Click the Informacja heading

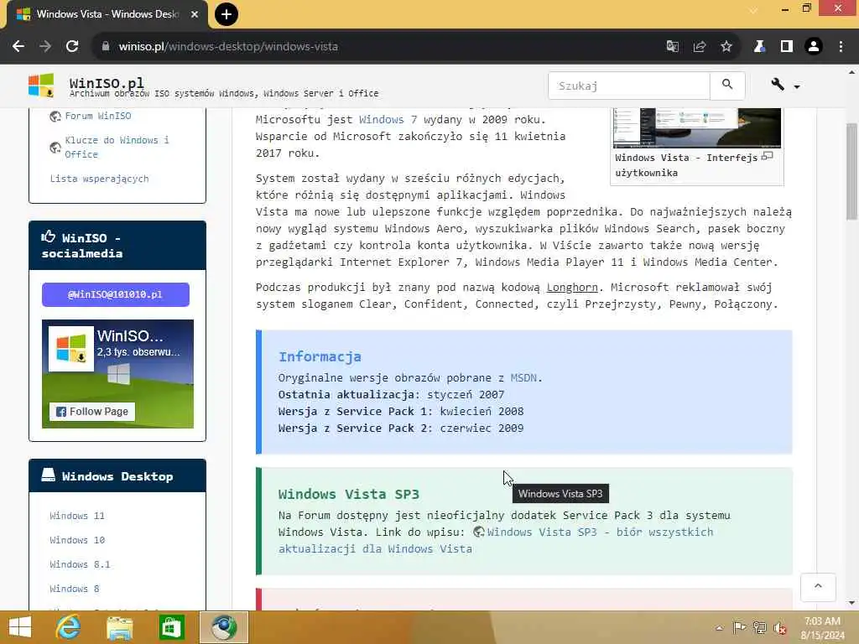pyautogui.click(x=320, y=356)
